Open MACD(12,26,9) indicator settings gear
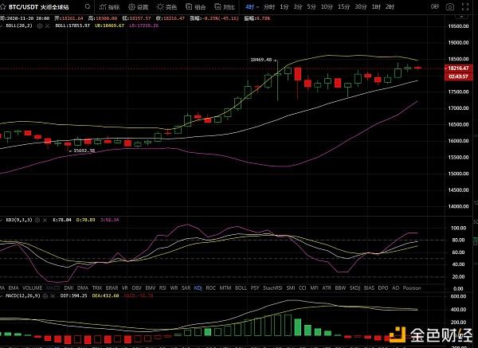This screenshot has height=348, width=478. click(45, 296)
